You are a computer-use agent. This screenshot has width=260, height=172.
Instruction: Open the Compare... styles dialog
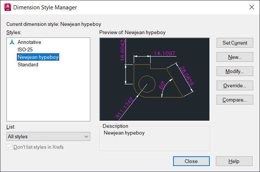(235, 100)
